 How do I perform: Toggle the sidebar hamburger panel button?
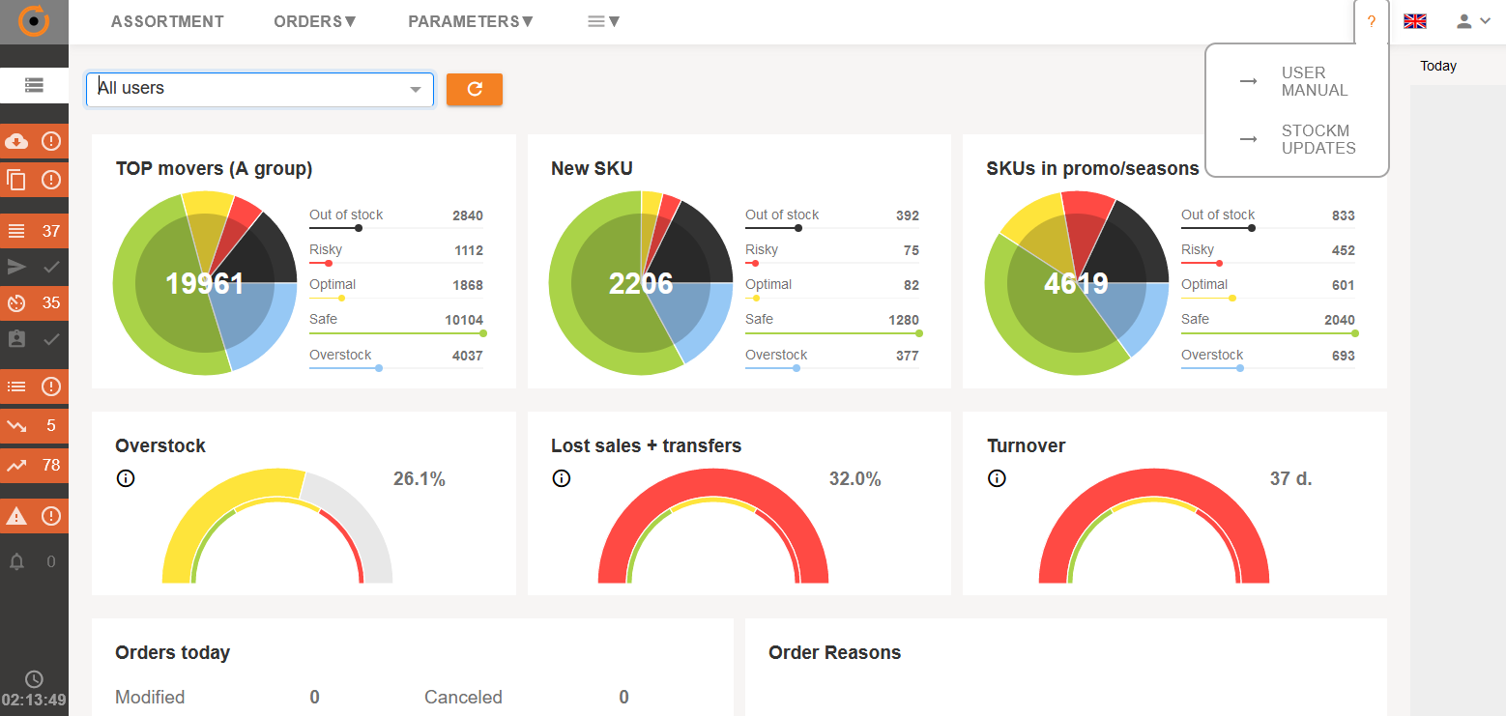pyautogui.click(x=34, y=85)
